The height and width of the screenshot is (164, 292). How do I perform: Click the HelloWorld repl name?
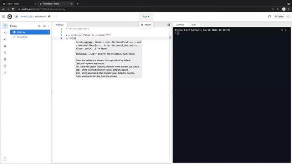point(40,16)
